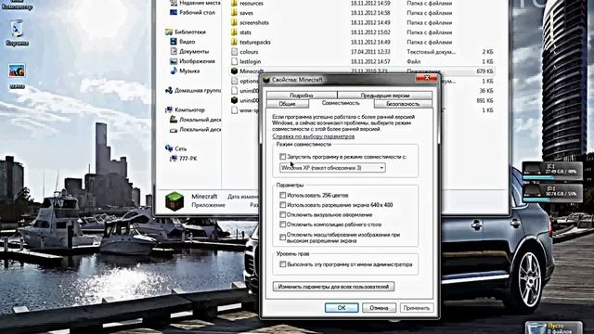
Task: Click the Сеть network icon
Action: point(169,148)
